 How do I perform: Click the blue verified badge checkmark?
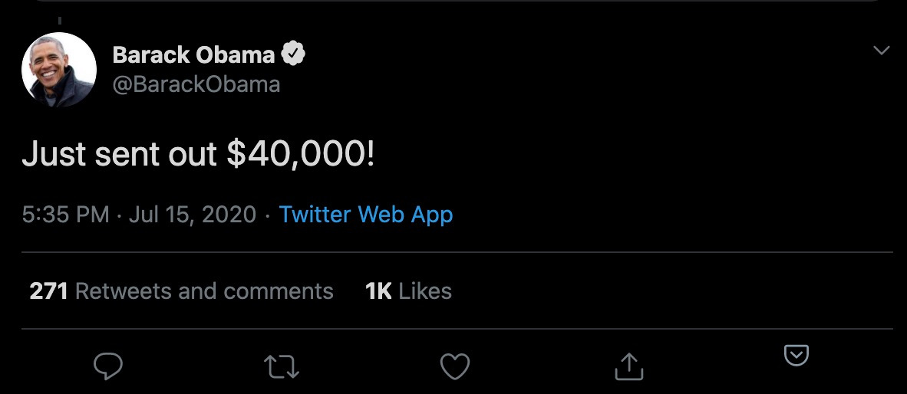[295, 54]
